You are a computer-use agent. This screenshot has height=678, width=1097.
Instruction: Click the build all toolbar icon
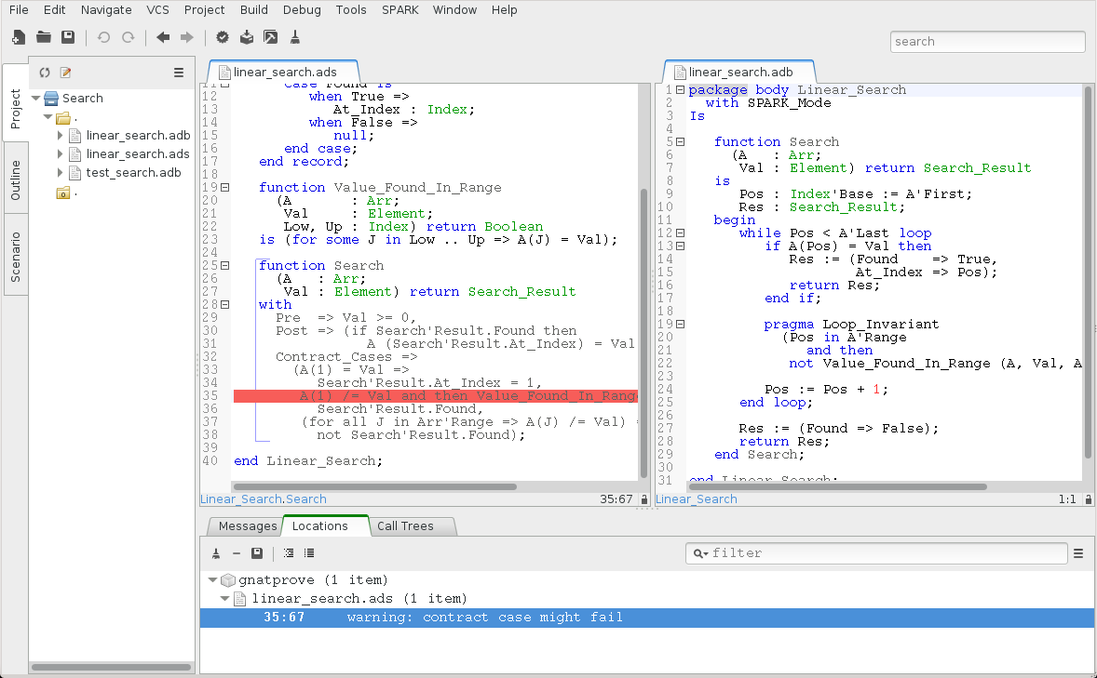(x=247, y=37)
